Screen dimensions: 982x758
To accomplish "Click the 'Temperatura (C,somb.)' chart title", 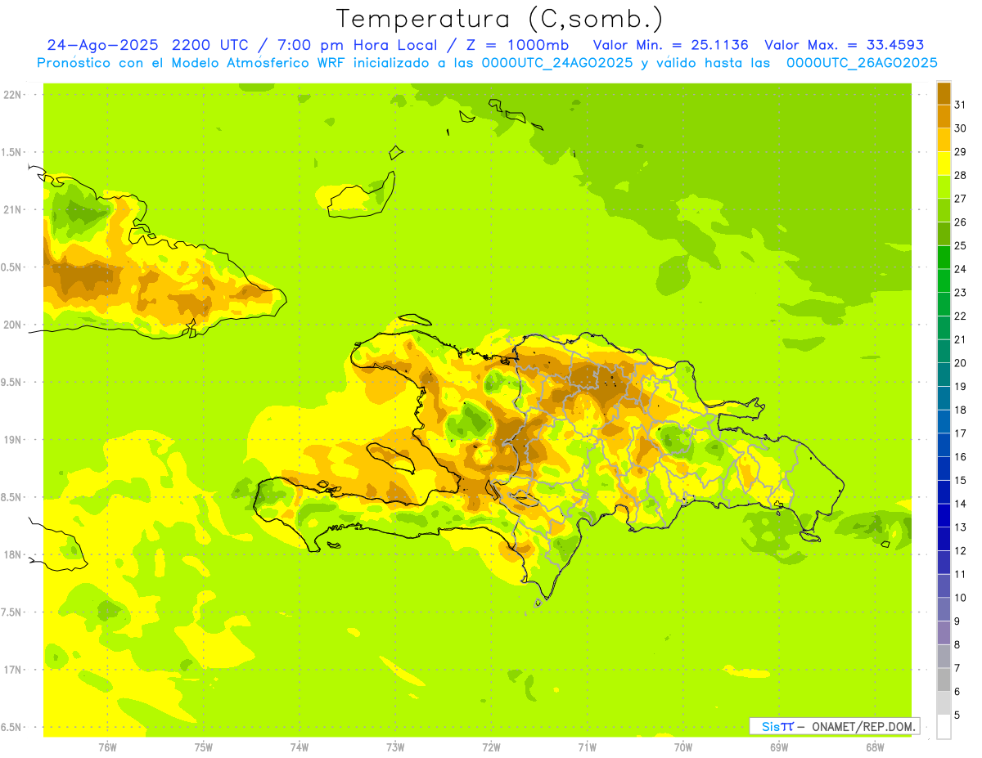I will 500,19.
